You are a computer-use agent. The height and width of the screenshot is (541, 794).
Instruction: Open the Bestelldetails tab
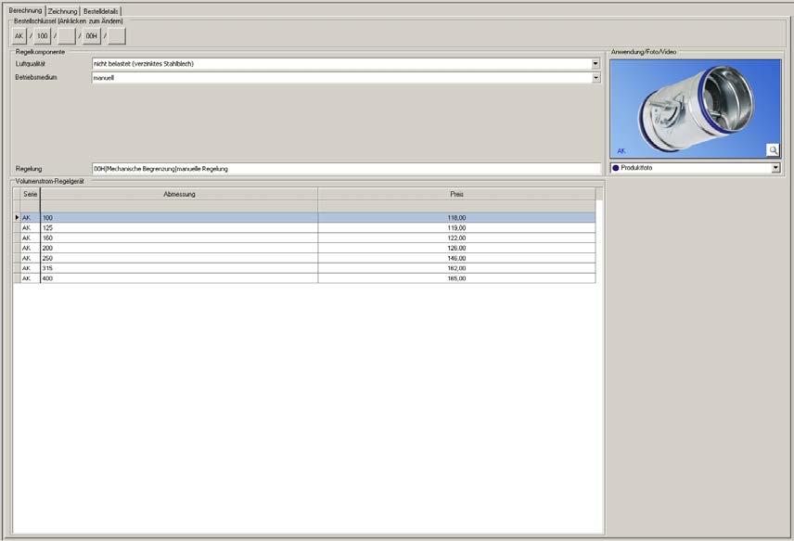(101, 10)
